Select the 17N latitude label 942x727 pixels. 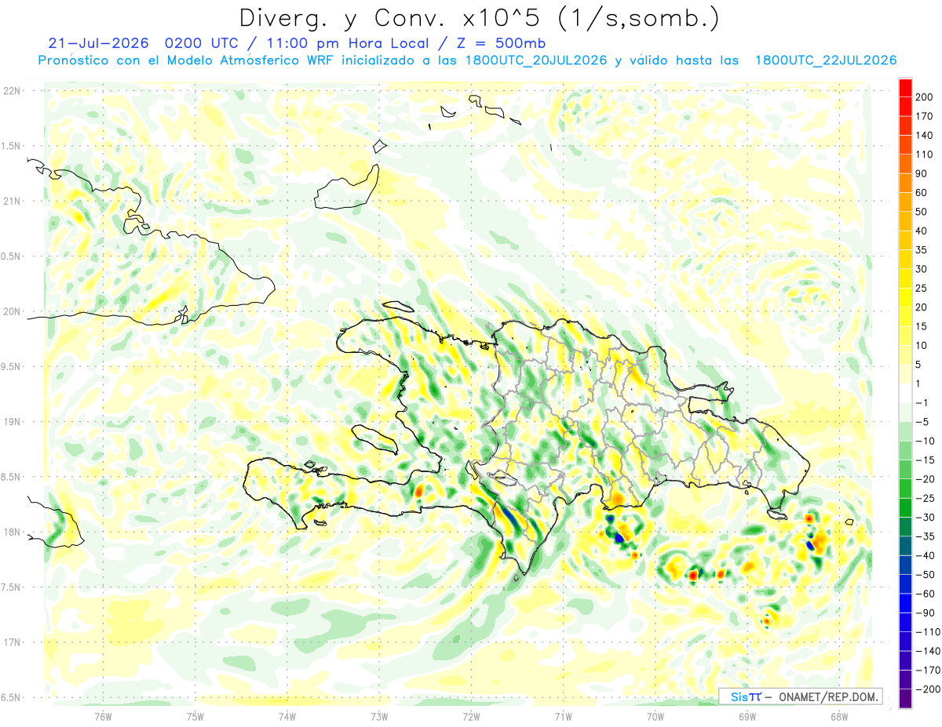11,642
